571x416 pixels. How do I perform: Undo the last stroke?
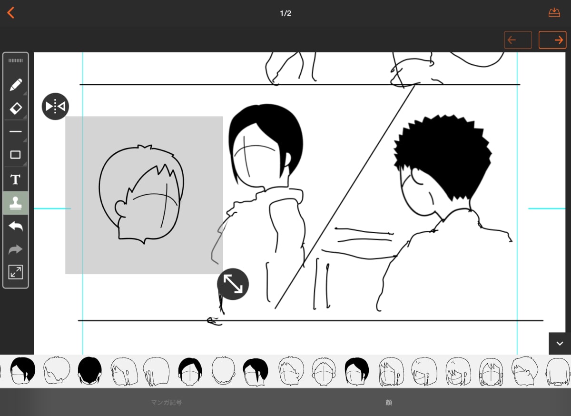[16, 226]
